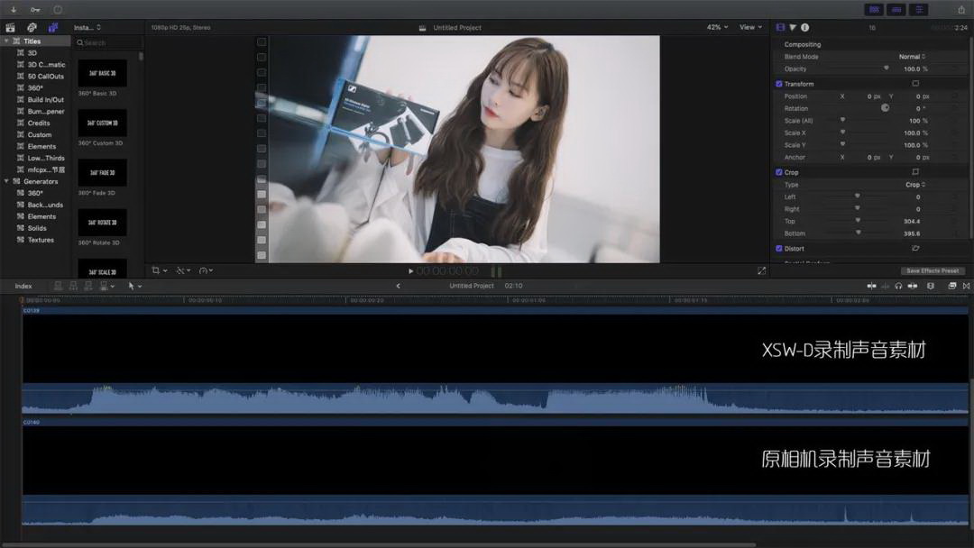The height and width of the screenshot is (548, 974).
Task: Toggle browser visibility in workspace buttons
Action: pos(874,9)
